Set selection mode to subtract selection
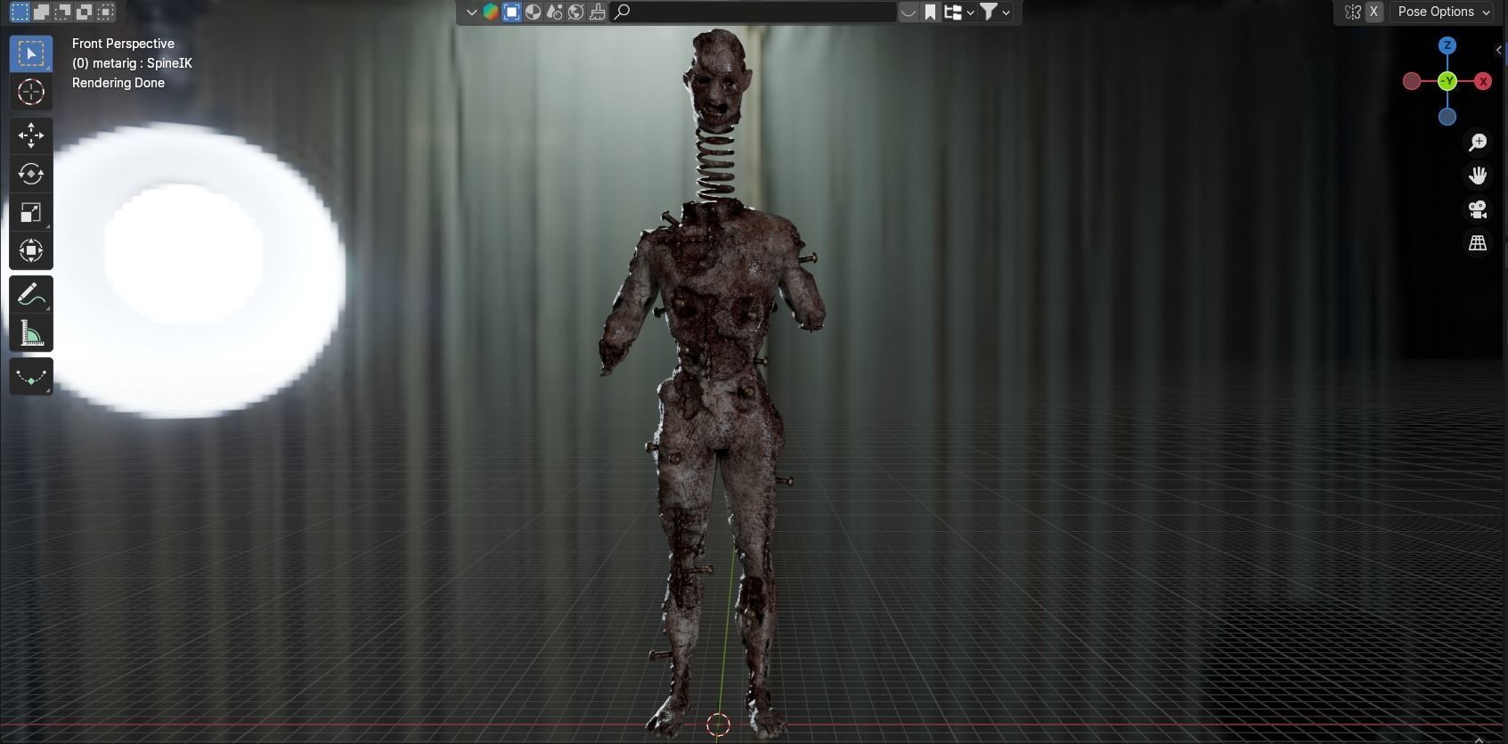The image size is (1508, 744). 62,12
